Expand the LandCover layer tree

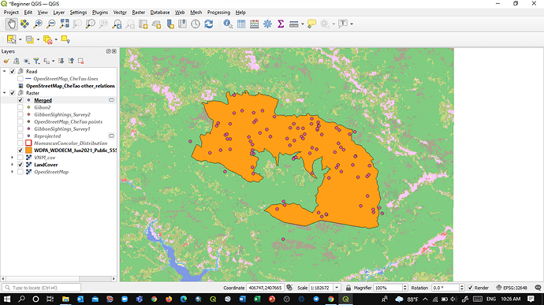point(12,165)
